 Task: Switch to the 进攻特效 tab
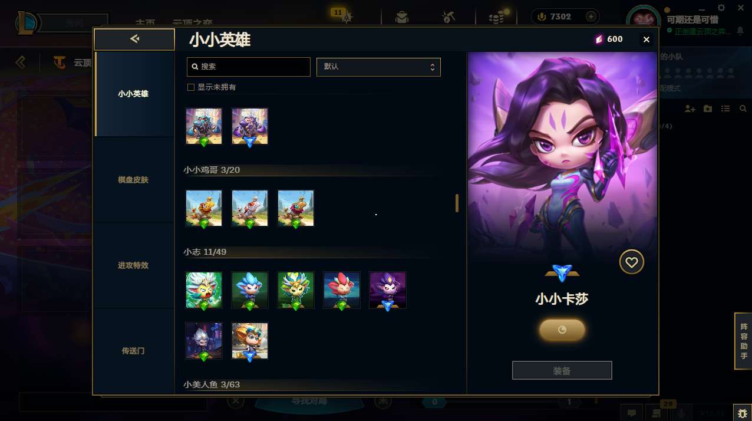click(133, 265)
